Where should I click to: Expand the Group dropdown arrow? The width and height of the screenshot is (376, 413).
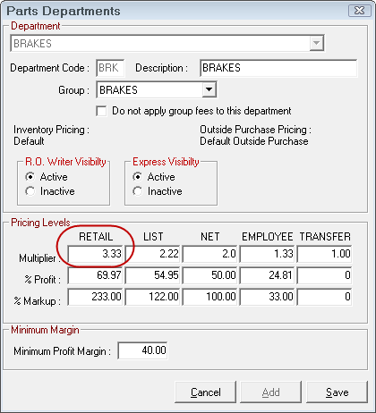(209, 89)
